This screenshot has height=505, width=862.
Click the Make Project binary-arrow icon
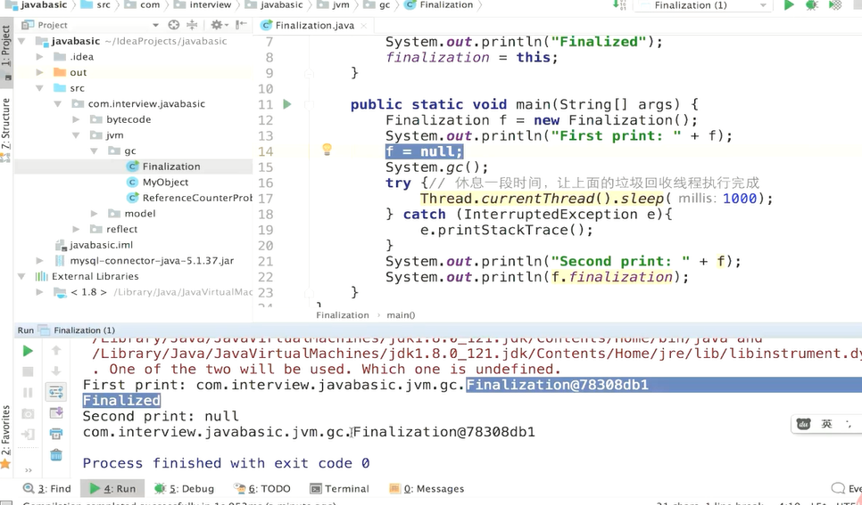point(619,5)
